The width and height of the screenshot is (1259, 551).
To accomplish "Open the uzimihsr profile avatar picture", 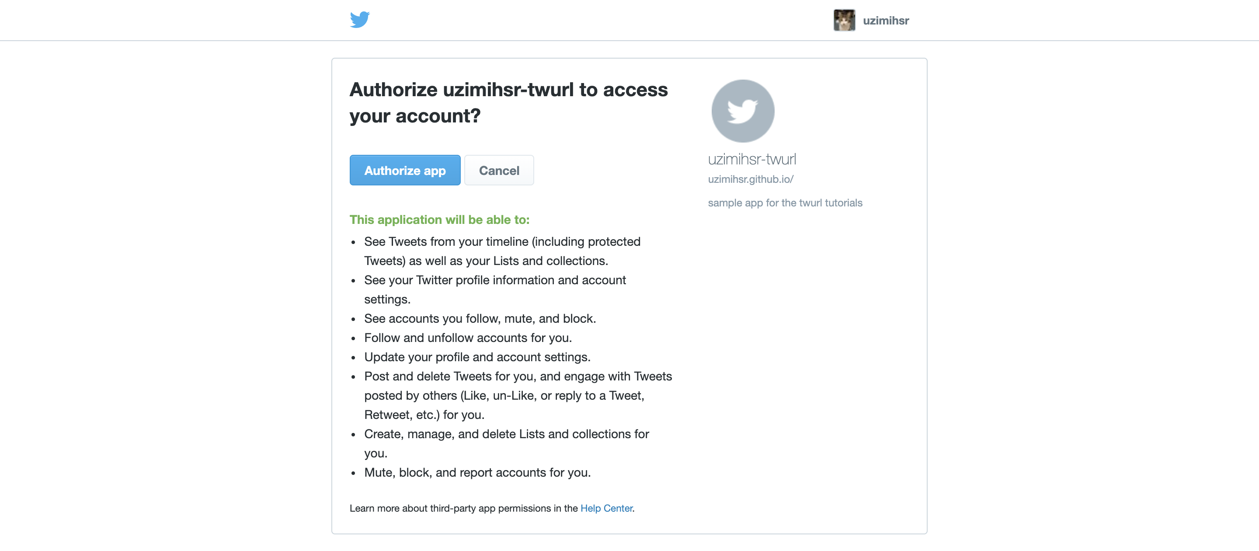I will pyautogui.click(x=844, y=20).
